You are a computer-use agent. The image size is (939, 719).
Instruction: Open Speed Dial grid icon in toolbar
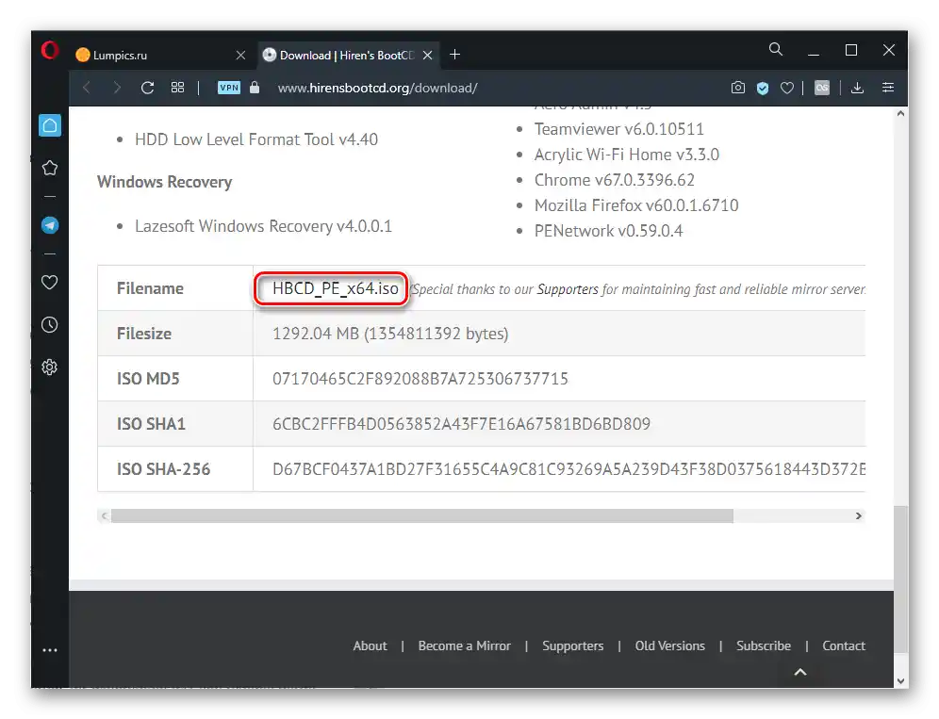(x=178, y=88)
